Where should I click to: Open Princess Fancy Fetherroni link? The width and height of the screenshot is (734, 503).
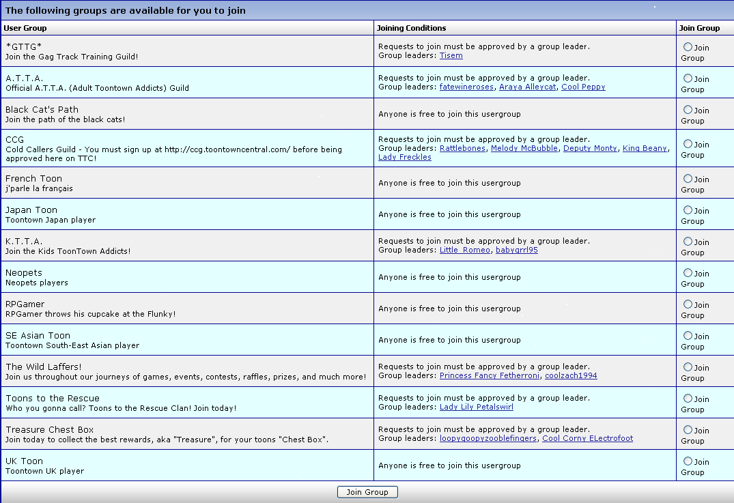(x=489, y=376)
